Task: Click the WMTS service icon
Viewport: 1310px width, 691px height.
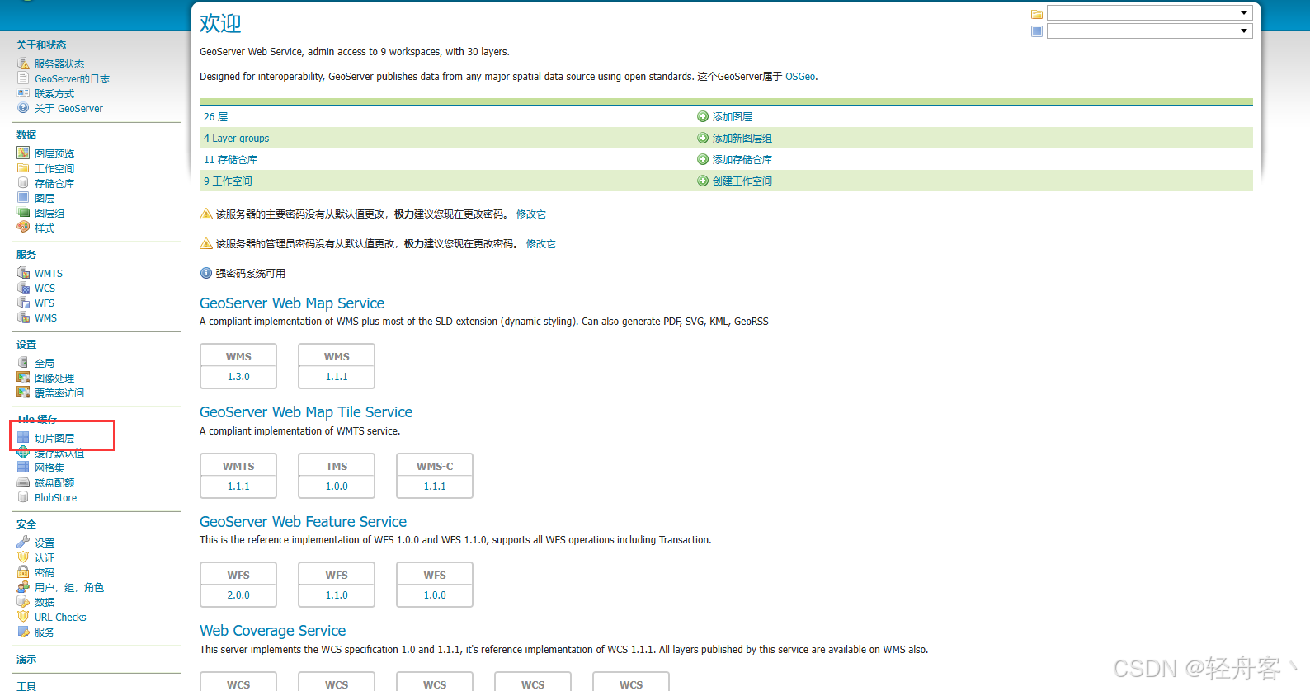Action: (23, 273)
